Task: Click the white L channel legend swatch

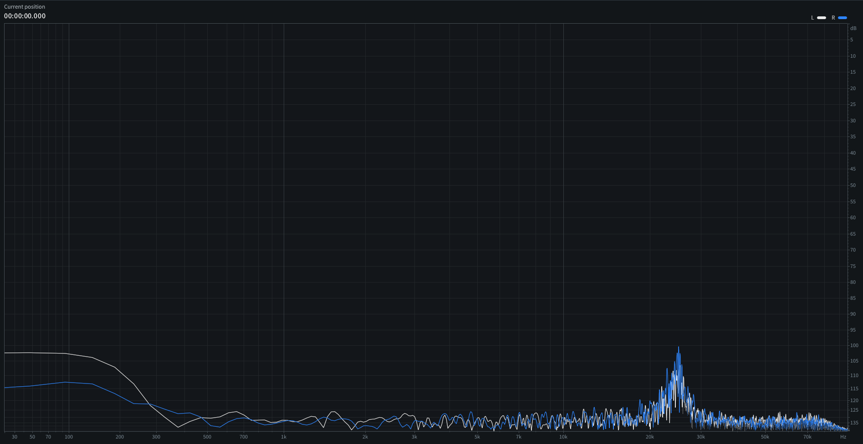Action: point(822,18)
